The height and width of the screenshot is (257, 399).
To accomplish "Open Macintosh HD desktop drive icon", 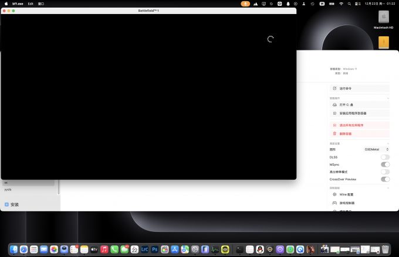I will coord(383,18).
